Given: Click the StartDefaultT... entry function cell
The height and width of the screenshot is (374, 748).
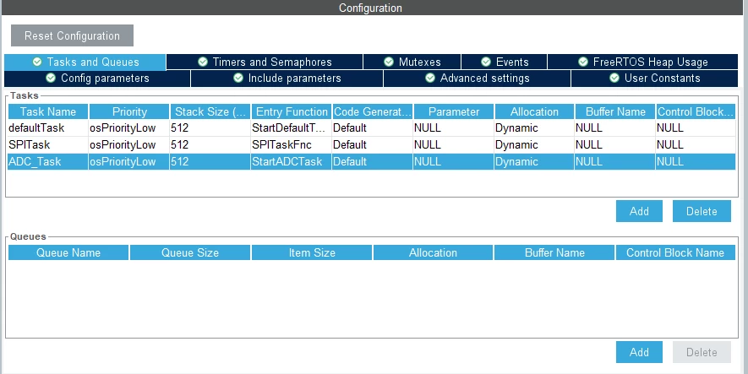Looking at the screenshot, I should [x=291, y=127].
